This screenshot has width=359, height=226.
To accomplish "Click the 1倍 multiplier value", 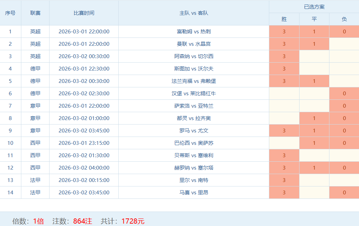I will point(39,221).
